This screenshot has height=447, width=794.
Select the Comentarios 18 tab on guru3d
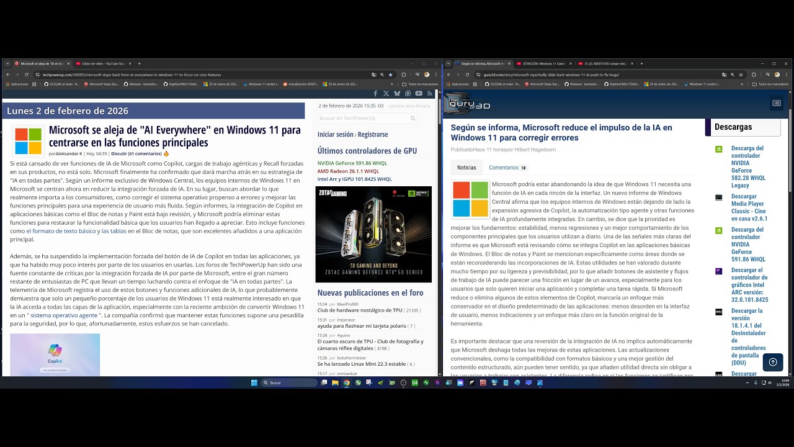507,168
